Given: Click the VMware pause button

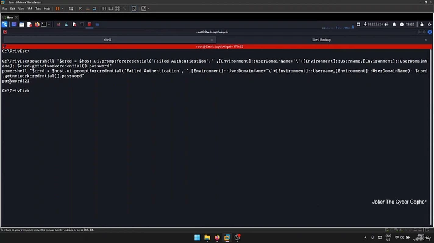Looking at the screenshot, I should [x=57, y=9].
